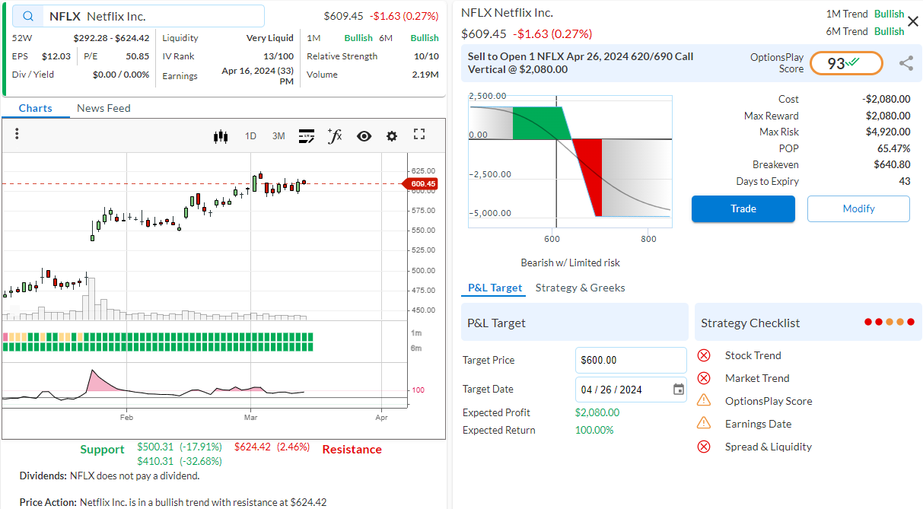Open chart settings via the gear icon
Image resolution: width=923 pixels, height=509 pixels.
pyautogui.click(x=392, y=136)
